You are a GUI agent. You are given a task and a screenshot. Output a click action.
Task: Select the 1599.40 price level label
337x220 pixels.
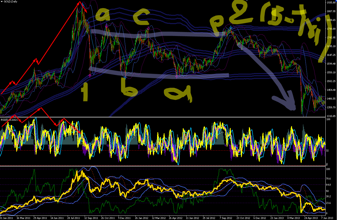point(331,64)
